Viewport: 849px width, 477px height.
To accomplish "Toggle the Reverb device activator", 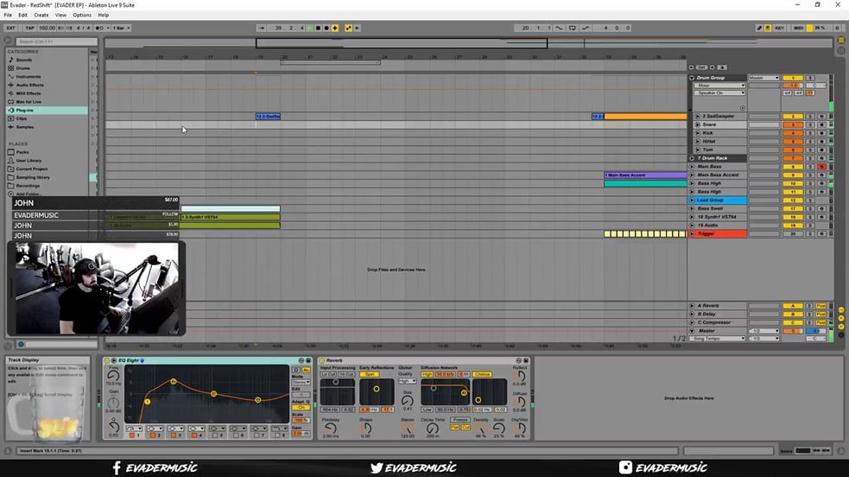I will pos(321,360).
